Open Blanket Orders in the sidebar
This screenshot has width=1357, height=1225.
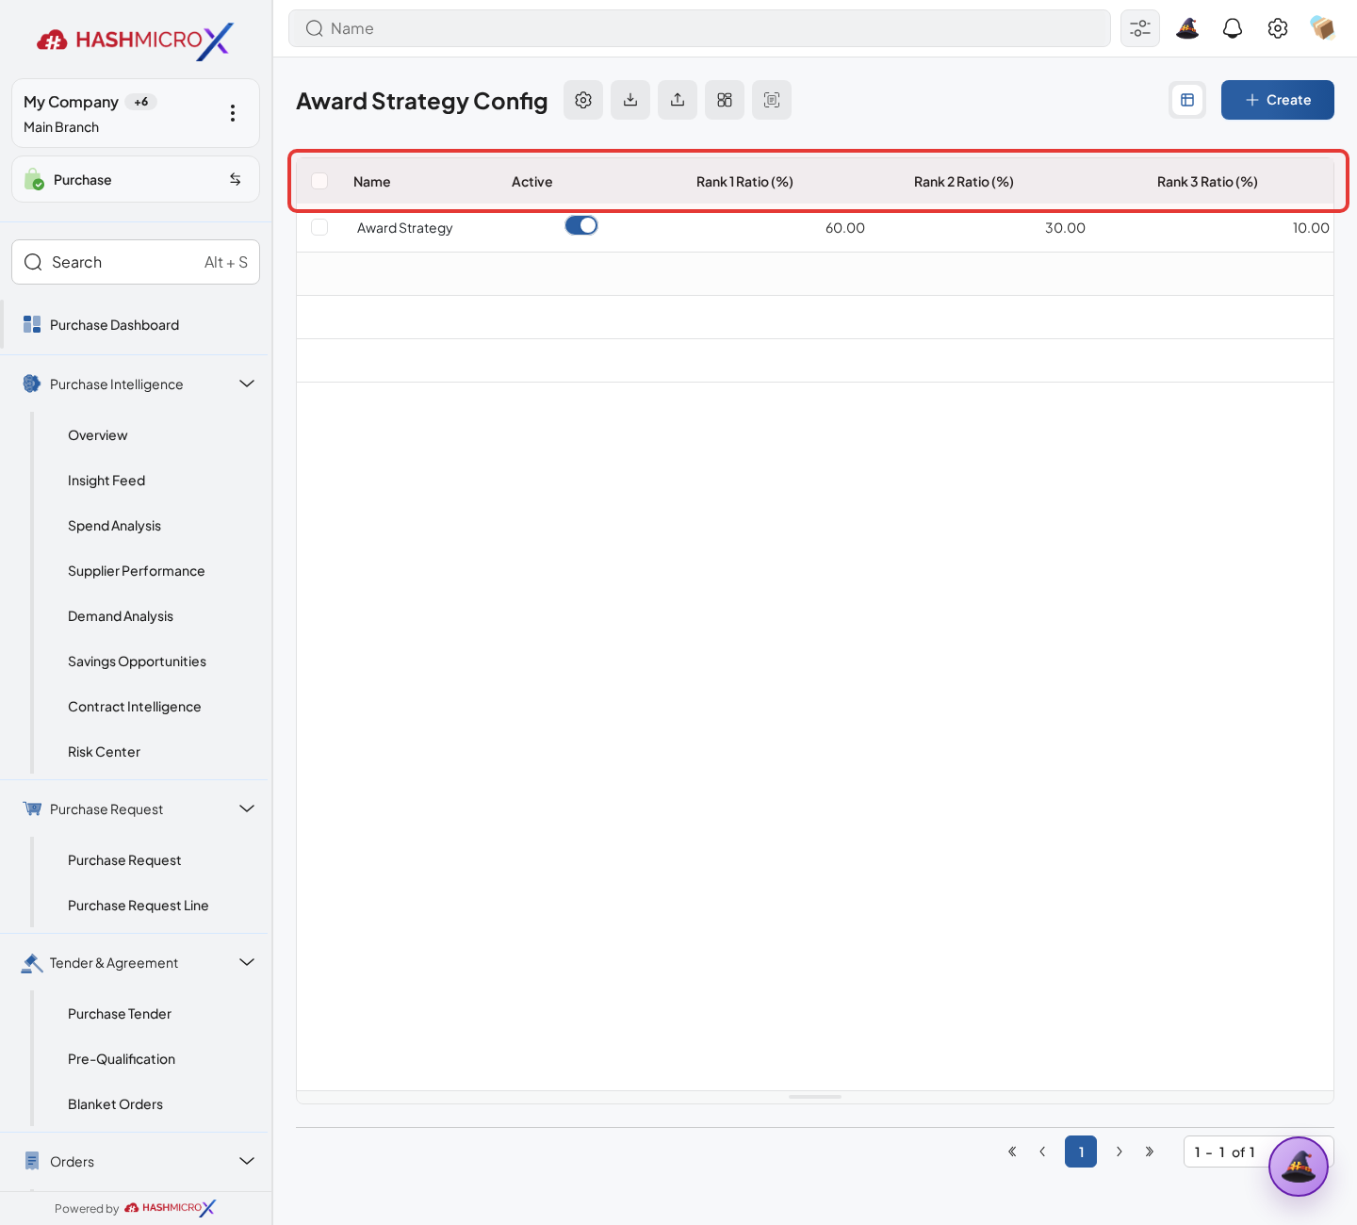[115, 1104]
